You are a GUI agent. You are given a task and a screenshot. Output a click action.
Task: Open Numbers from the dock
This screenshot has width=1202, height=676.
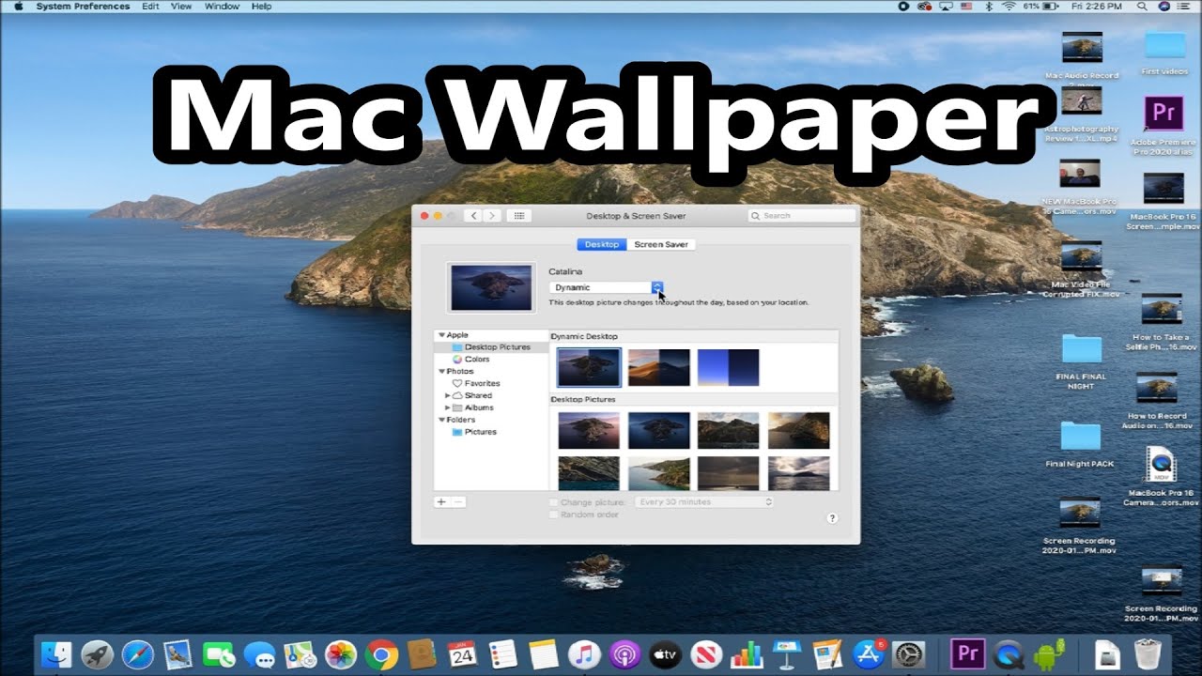pos(747,654)
